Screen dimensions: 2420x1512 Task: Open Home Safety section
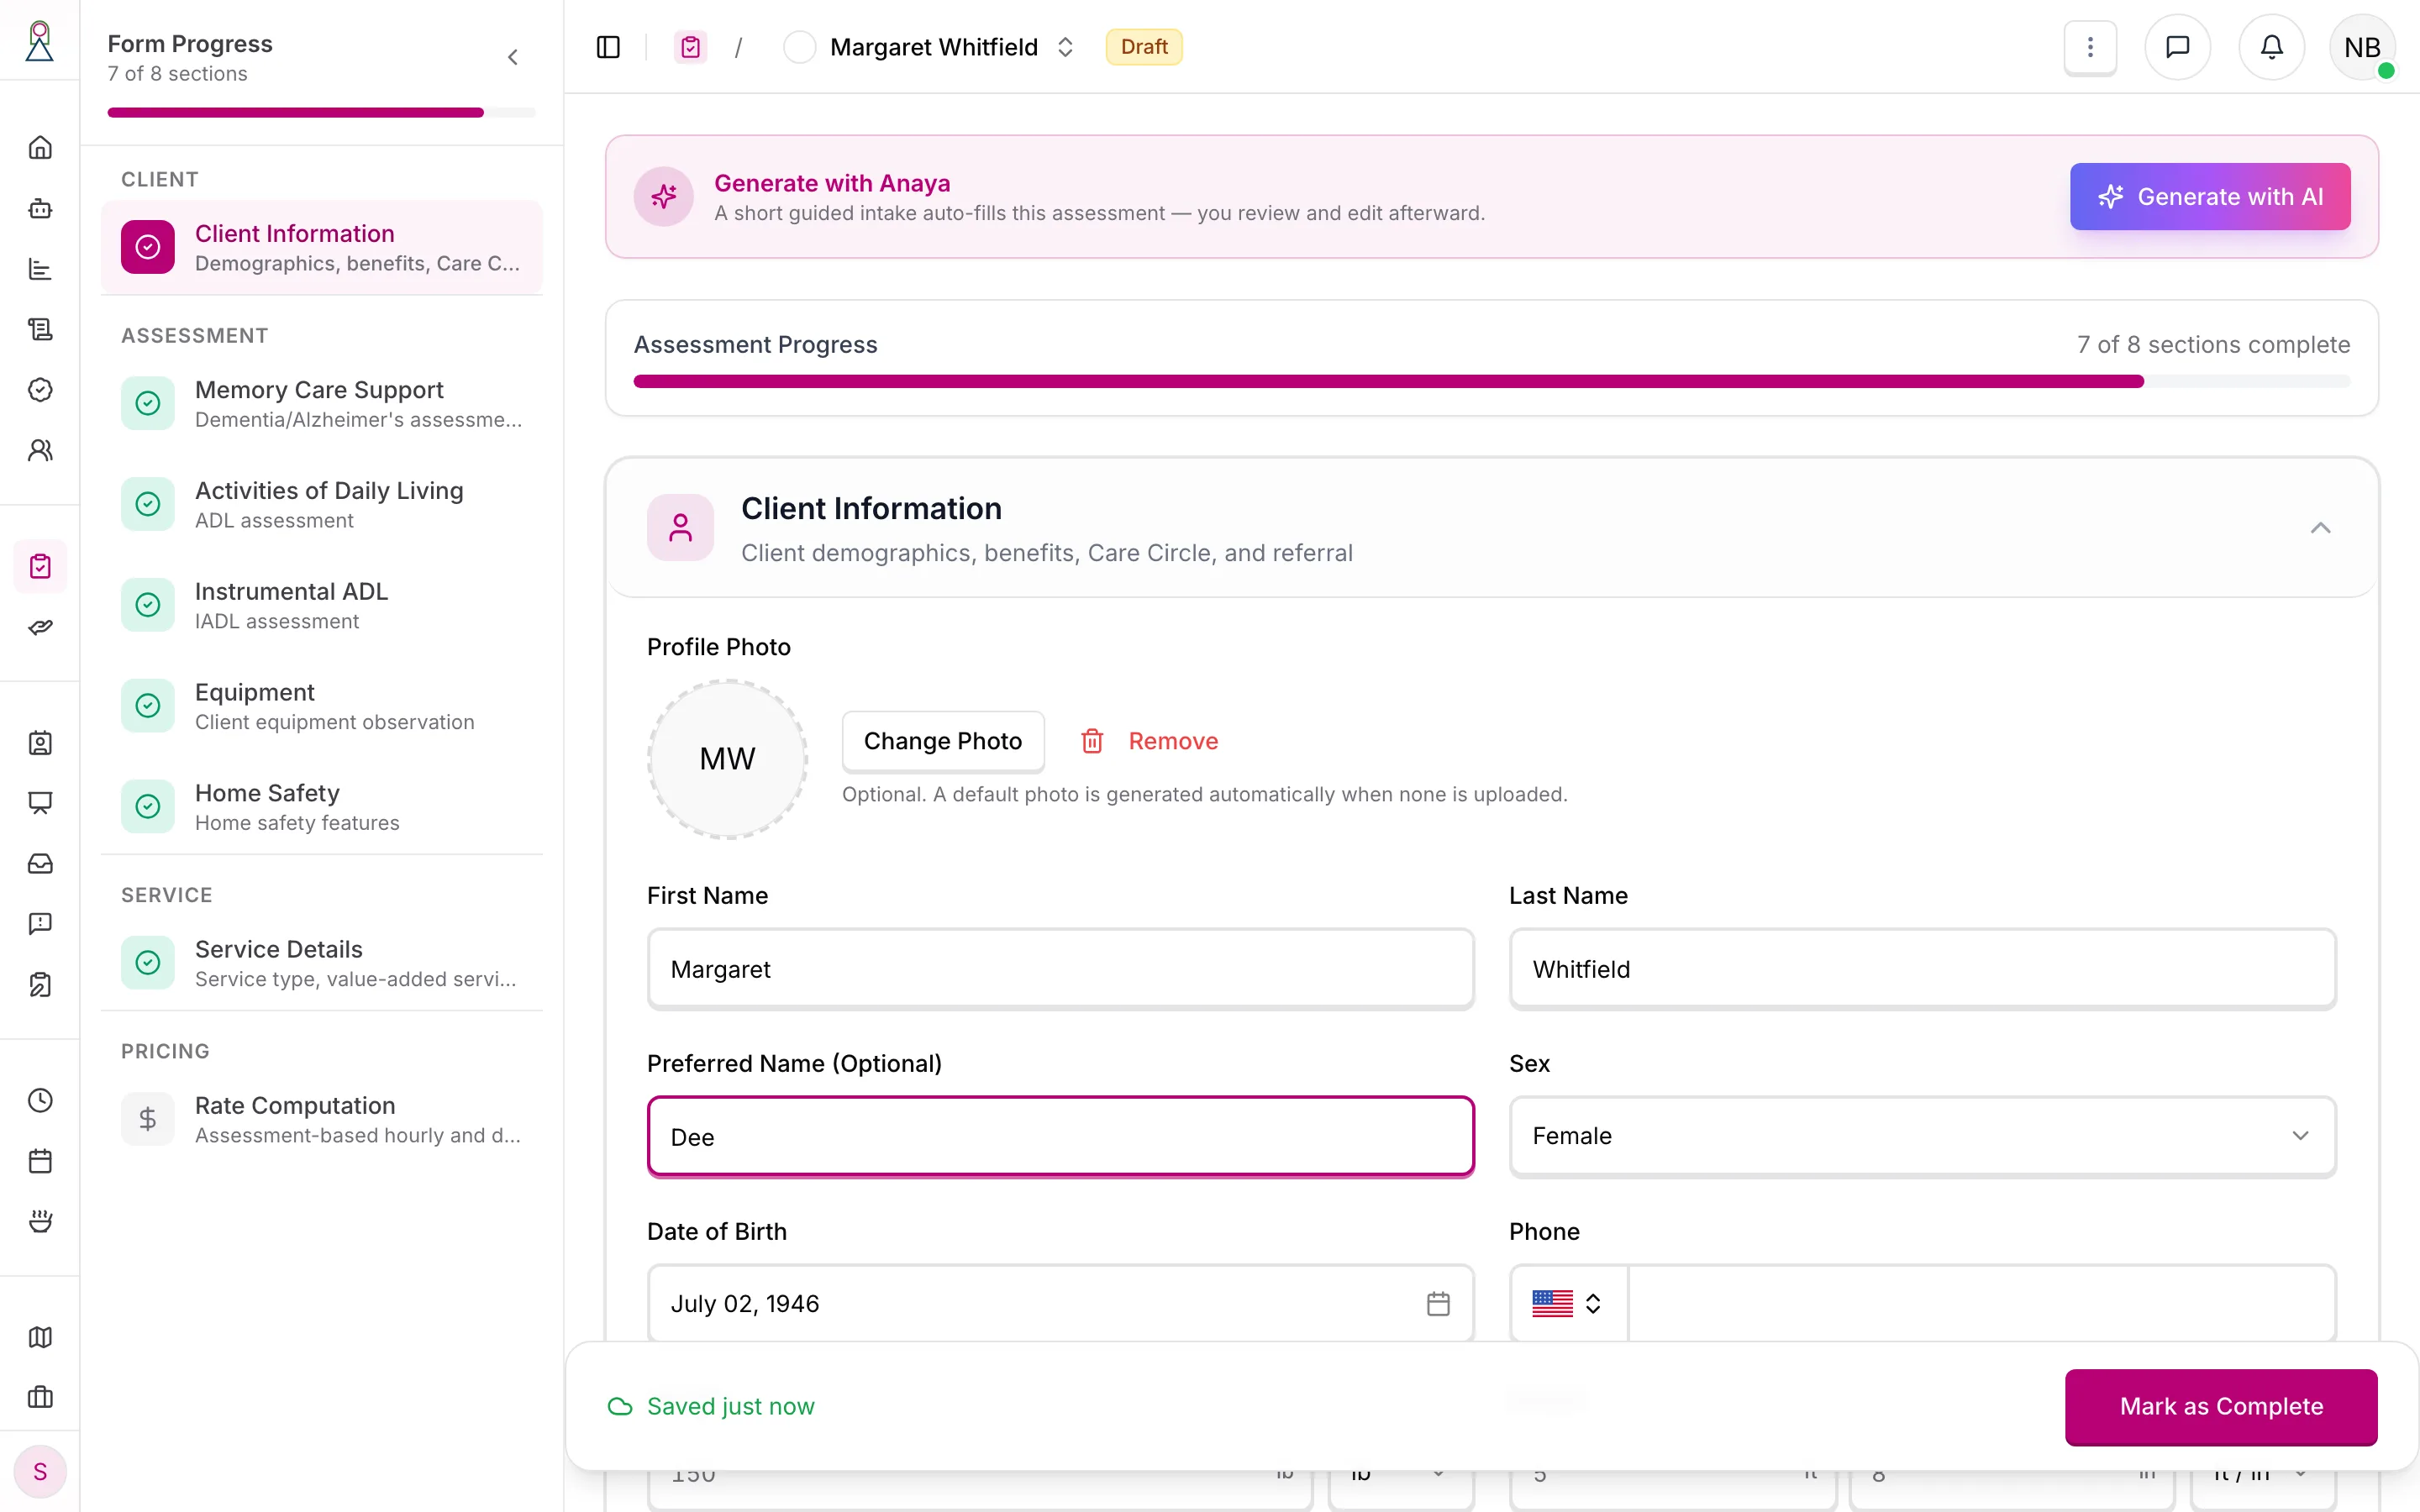tap(322, 807)
